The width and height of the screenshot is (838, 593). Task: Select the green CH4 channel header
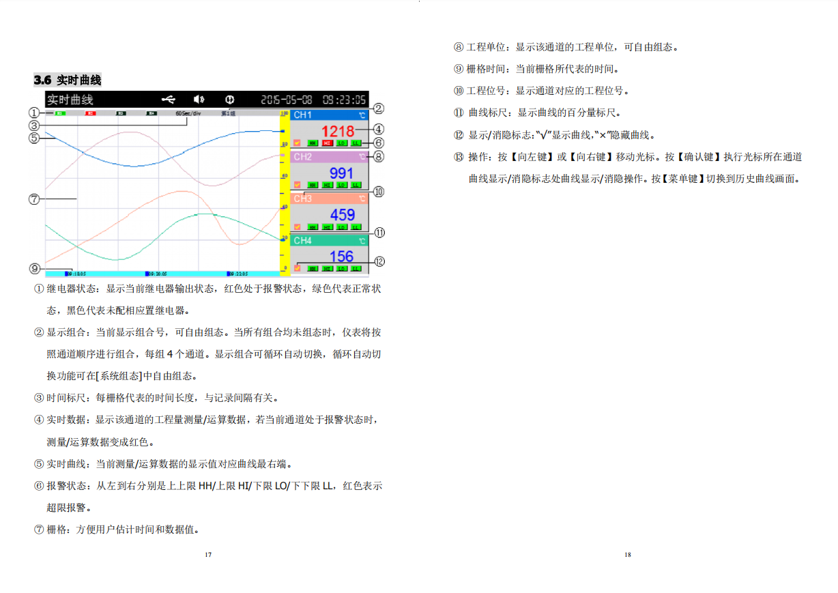pyautogui.click(x=330, y=240)
